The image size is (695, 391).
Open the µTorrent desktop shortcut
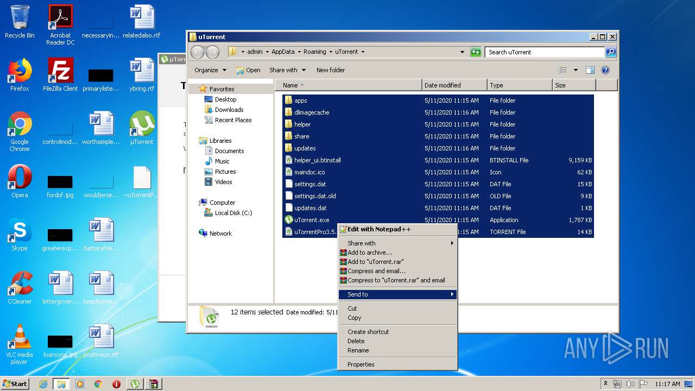pos(142,128)
